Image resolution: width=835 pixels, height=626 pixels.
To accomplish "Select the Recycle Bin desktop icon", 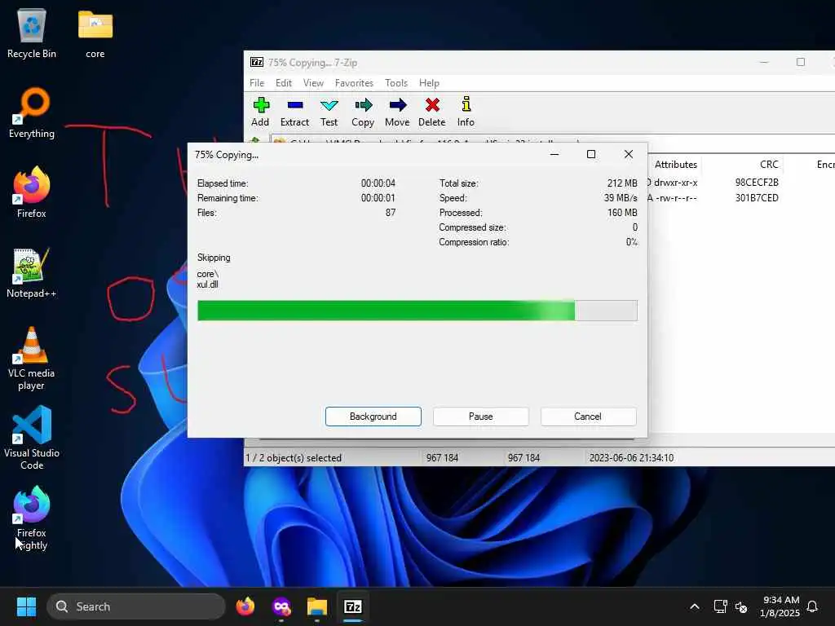I will click(x=32, y=34).
